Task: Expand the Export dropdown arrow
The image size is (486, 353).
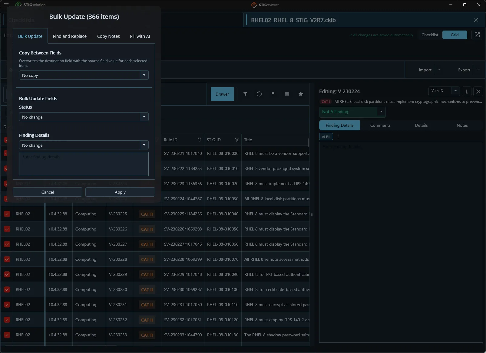Action: 478,70
